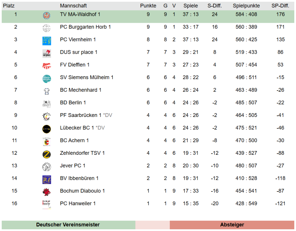Viewport: 296px width, 231px height.
Task: Click the BV Ibbenbüren B.I. logo
Action: (47, 180)
